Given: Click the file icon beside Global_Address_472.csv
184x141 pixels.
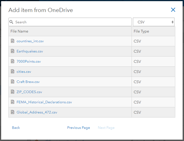Looking at the screenshot, I should click(12, 112).
